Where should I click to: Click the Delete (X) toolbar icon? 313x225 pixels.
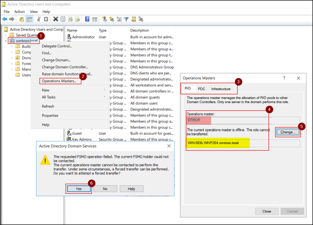[55, 19]
